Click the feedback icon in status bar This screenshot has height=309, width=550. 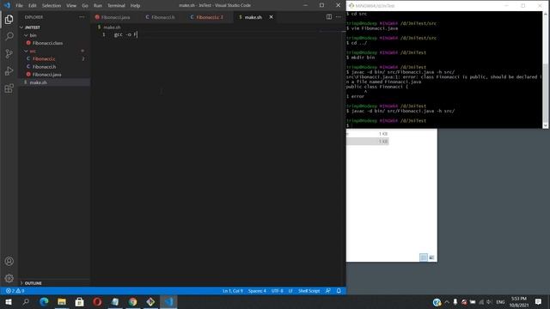[x=328, y=291]
